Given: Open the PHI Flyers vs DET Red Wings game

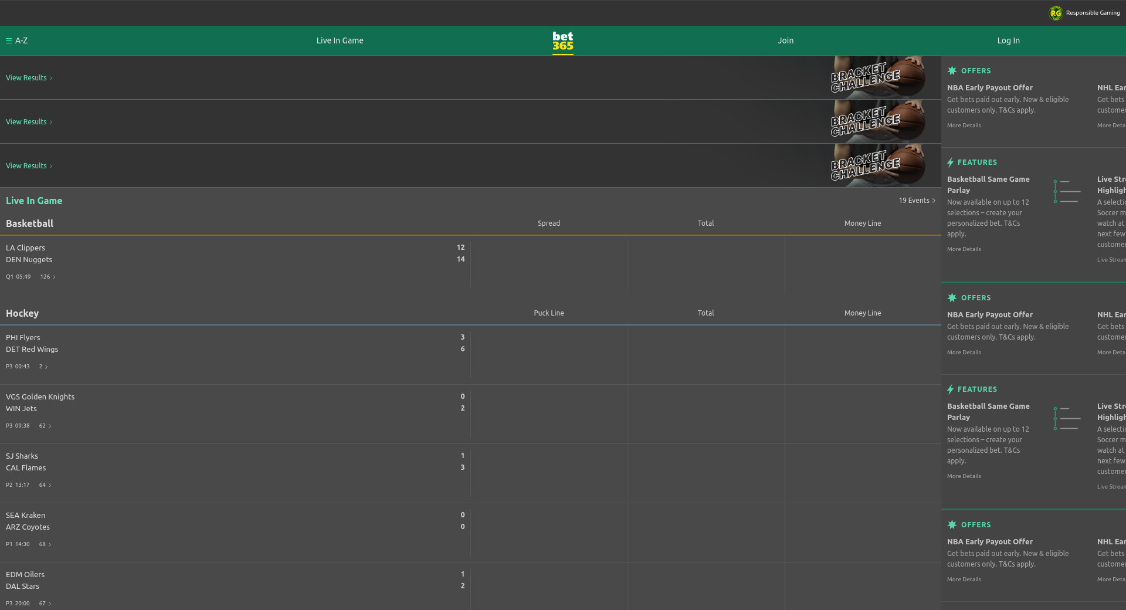Looking at the screenshot, I should 32,344.
